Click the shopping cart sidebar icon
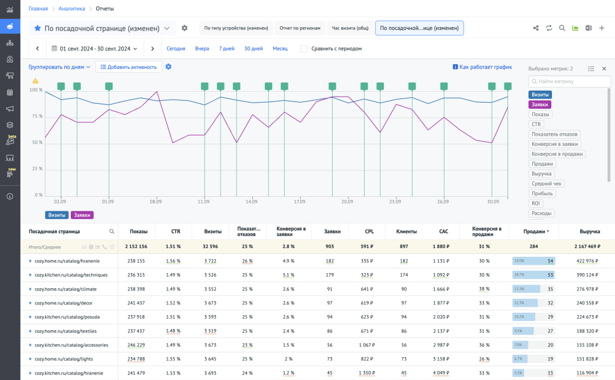The image size is (615, 380). (10, 76)
